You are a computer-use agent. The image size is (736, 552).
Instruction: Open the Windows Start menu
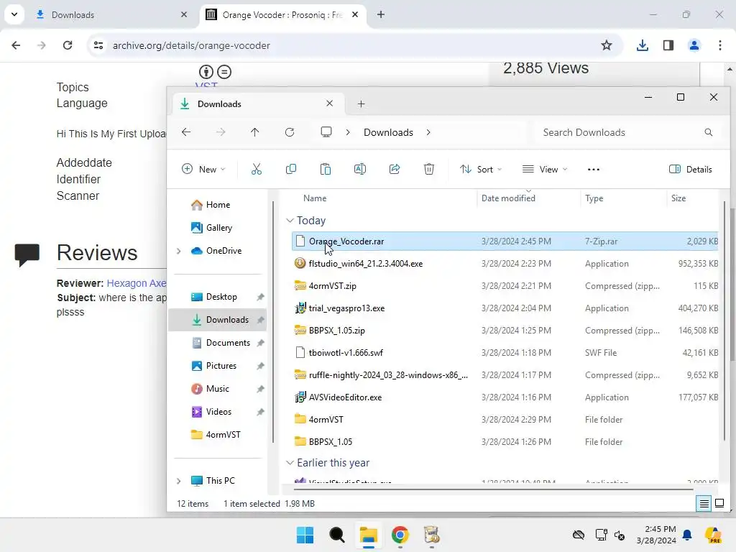305,535
